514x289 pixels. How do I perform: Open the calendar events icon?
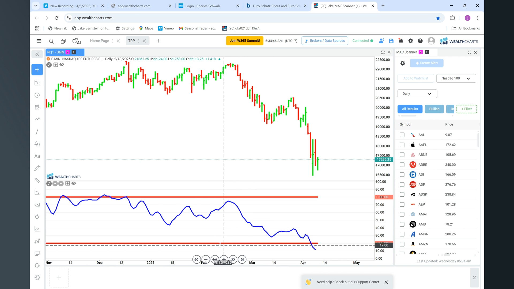point(37,107)
